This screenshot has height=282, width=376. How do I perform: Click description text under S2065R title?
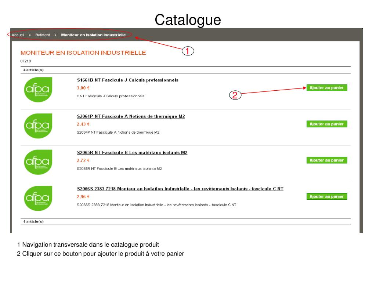(x=119, y=169)
